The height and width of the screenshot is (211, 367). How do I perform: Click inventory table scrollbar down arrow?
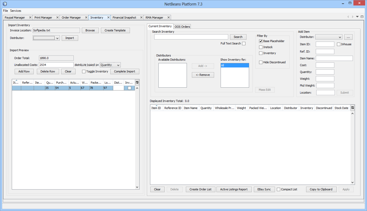352,183
